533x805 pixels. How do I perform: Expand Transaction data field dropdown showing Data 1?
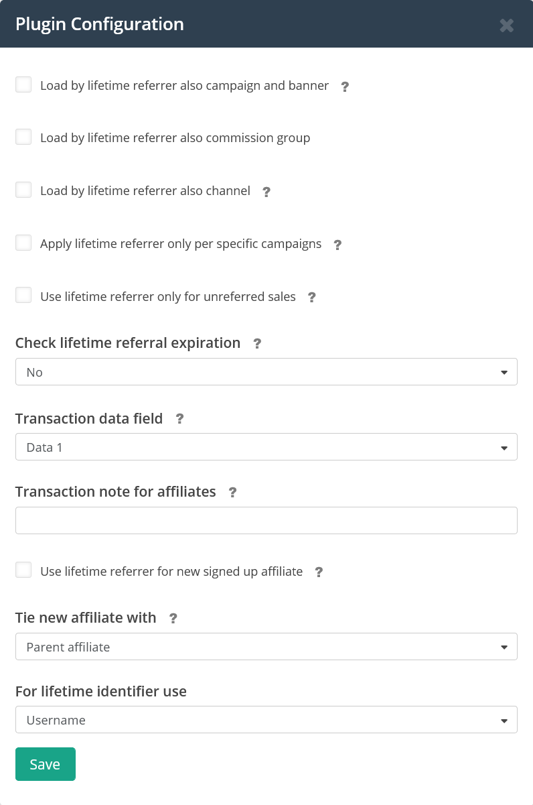click(266, 447)
